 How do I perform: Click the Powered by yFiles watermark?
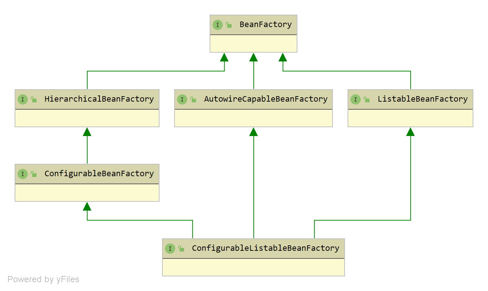44,280
